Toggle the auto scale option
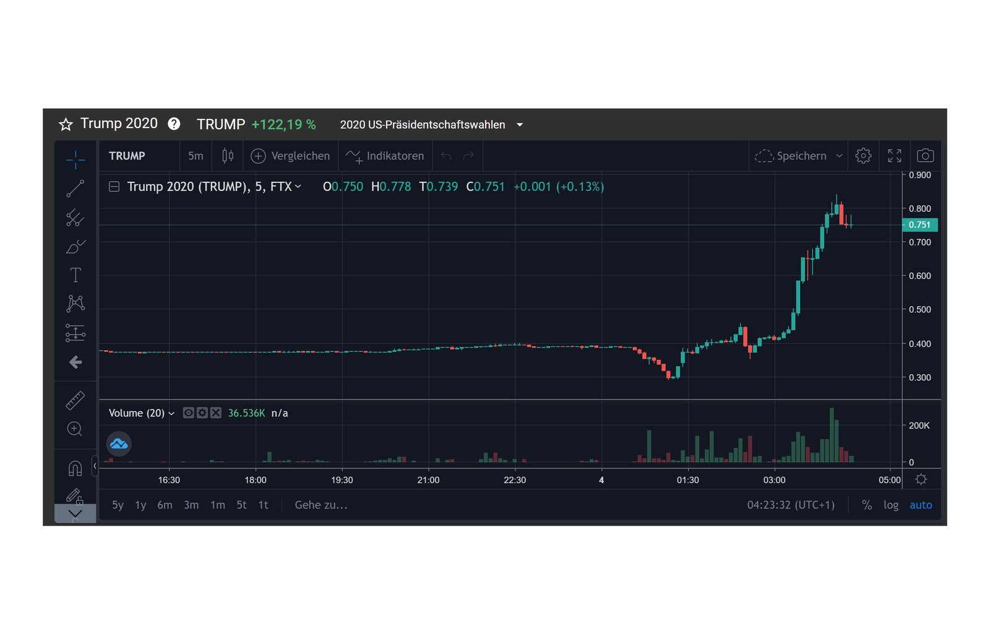This screenshot has width=990, height=634. pyautogui.click(x=921, y=505)
